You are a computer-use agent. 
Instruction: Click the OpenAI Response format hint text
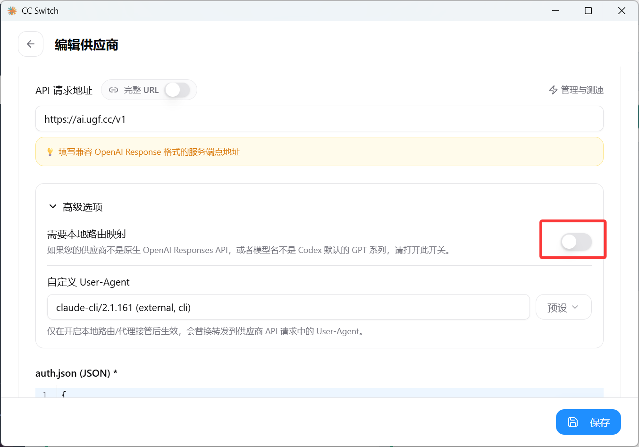pyautogui.click(x=149, y=152)
